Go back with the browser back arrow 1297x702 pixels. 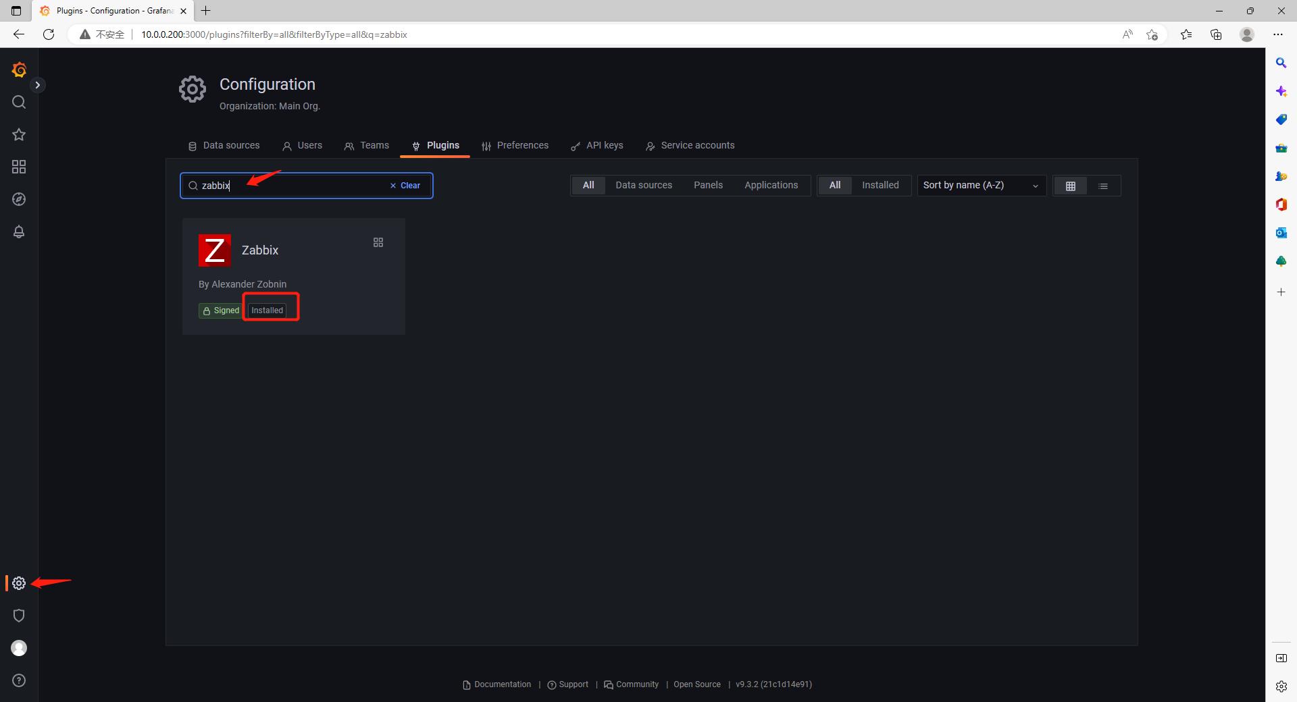pos(19,34)
